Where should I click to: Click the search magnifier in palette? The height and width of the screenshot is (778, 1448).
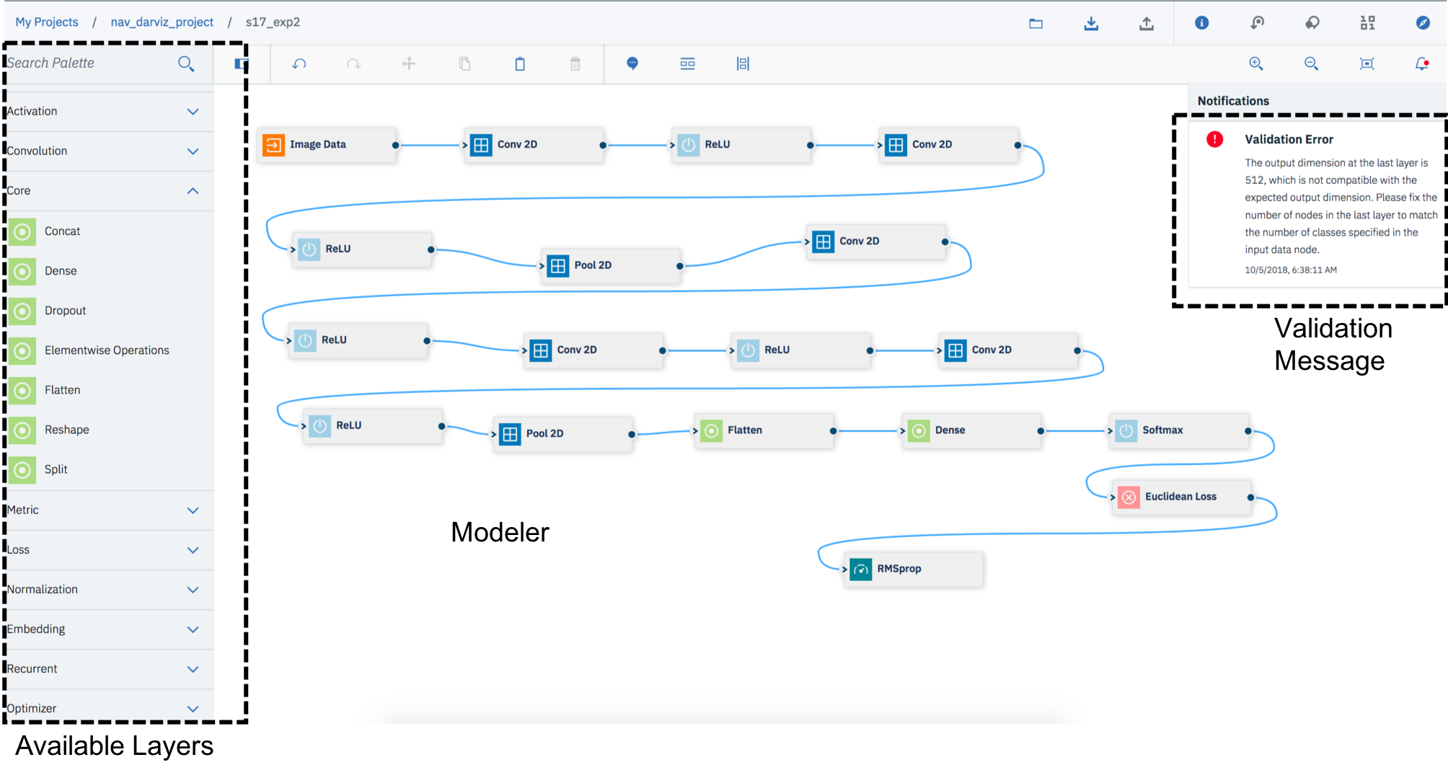coord(186,63)
